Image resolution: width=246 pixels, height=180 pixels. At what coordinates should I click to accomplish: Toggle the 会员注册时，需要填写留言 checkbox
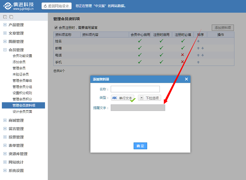coord(56,28)
